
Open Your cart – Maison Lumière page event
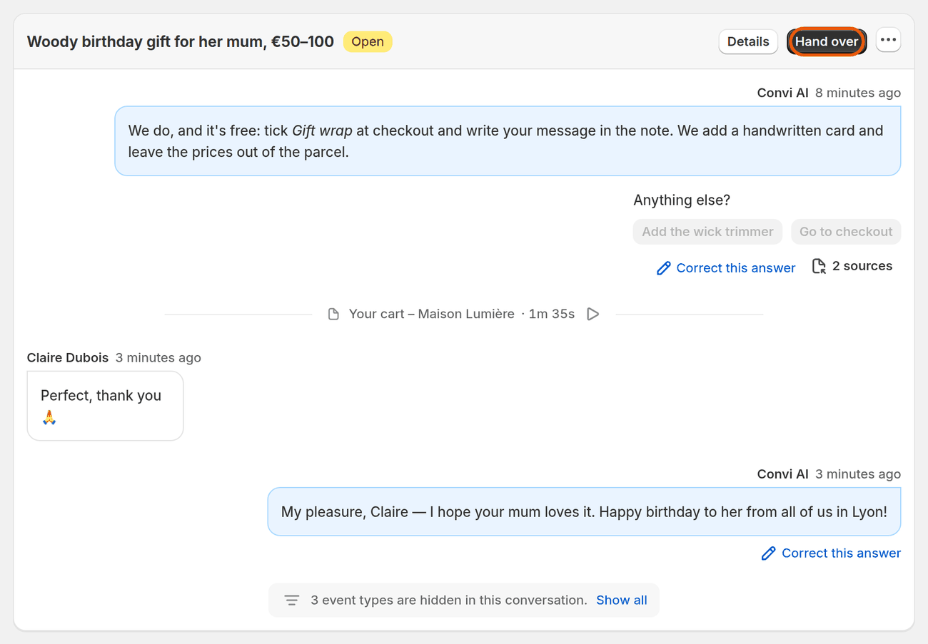(431, 314)
